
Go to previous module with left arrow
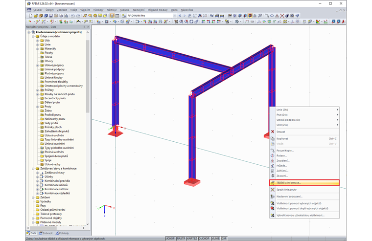pyautogui.click(x=180, y=16)
